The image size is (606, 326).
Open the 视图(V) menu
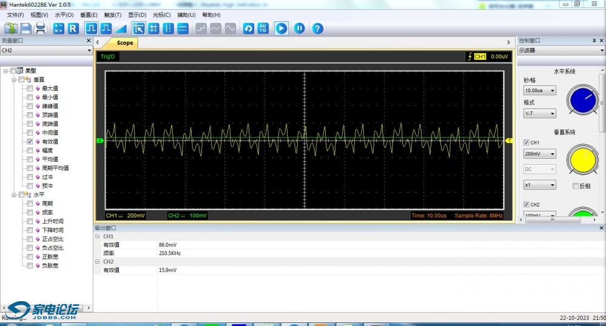coord(39,15)
